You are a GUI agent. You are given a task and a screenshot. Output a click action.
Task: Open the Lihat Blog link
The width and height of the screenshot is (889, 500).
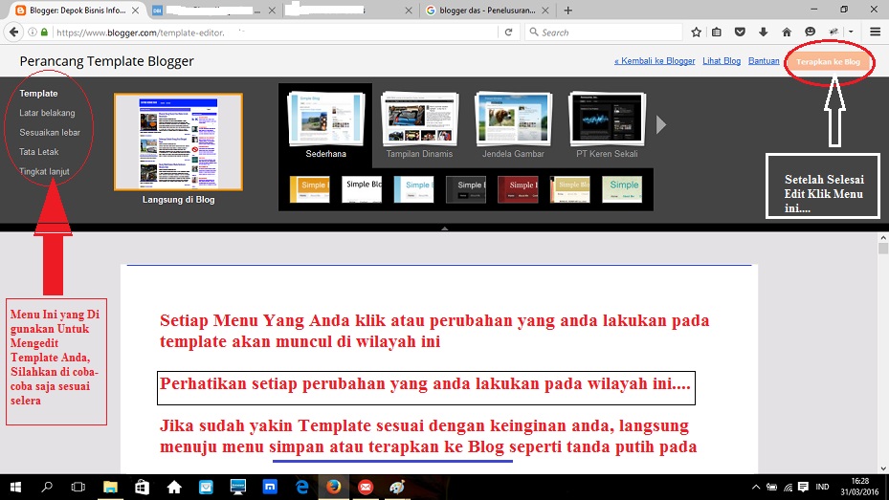tap(722, 60)
